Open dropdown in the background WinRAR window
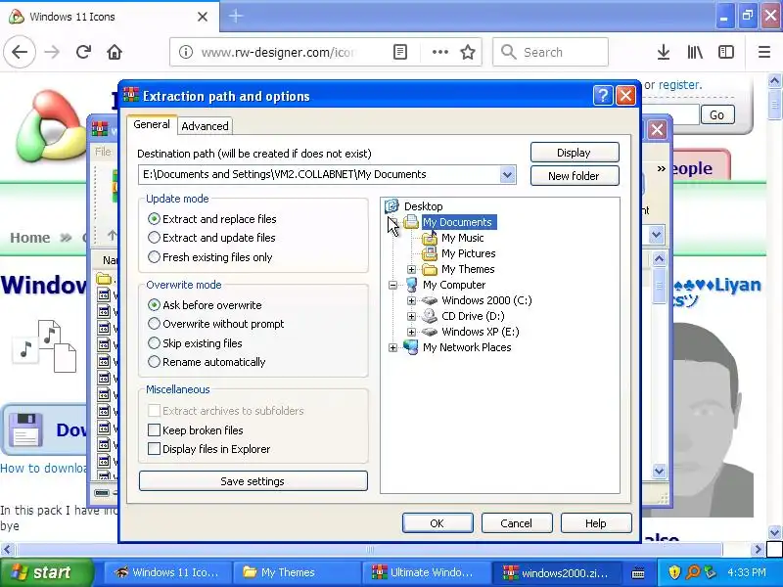The width and height of the screenshot is (783, 587). [x=656, y=235]
